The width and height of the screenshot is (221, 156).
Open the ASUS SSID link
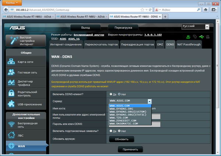click(x=63, y=39)
